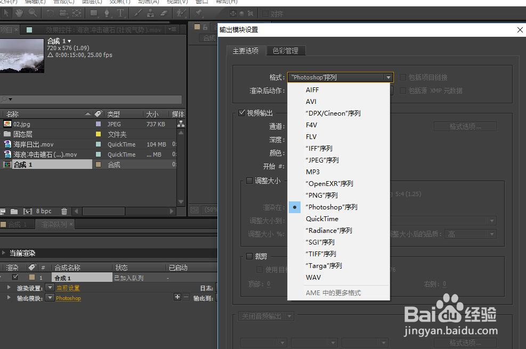Select the Eraser tool
The width and height of the screenshot is (526, 349).
[x=164, y=13]
